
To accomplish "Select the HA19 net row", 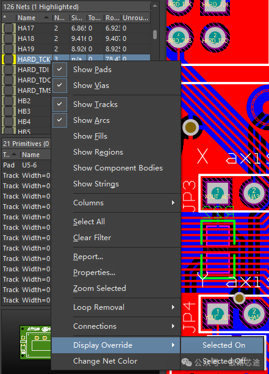I will 76,49.
